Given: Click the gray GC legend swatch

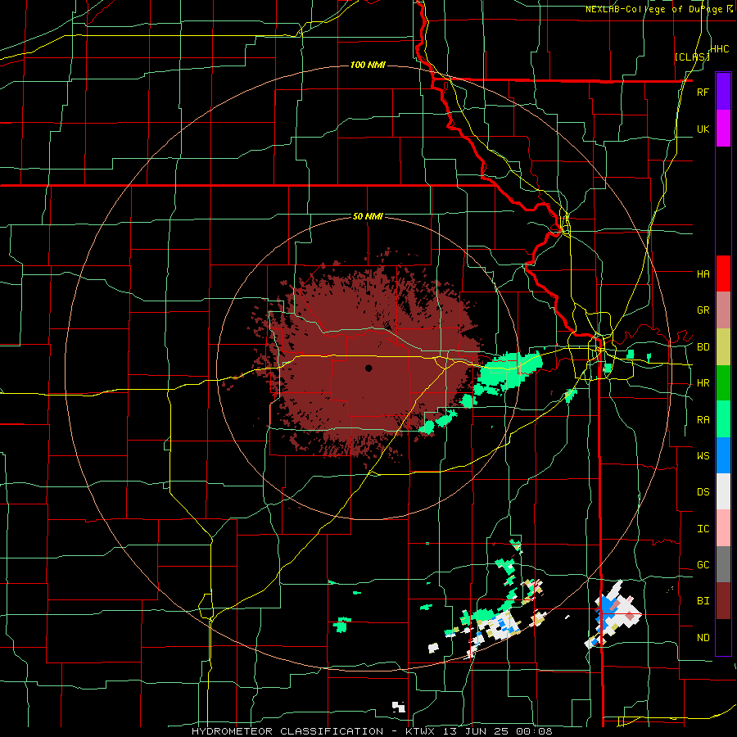Looking at the screenshot, I should [x=723, y=564].
